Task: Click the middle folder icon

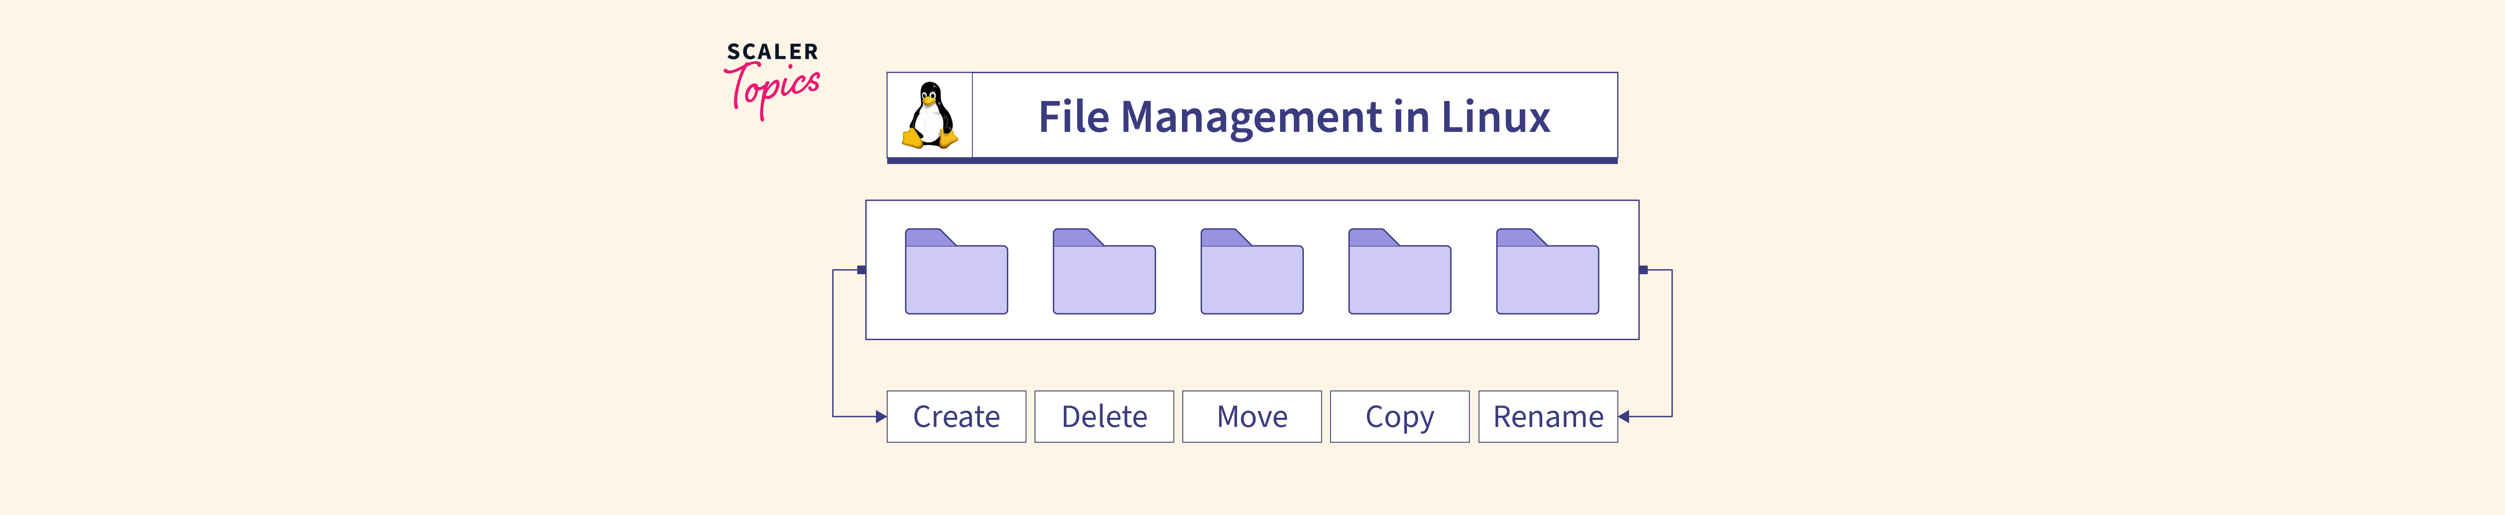Action: [1252, 272]
